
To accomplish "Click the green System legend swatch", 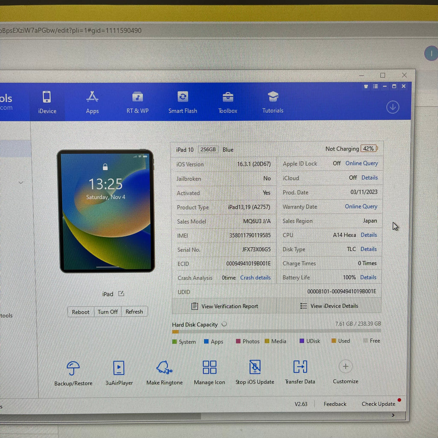I will (175, 342).
